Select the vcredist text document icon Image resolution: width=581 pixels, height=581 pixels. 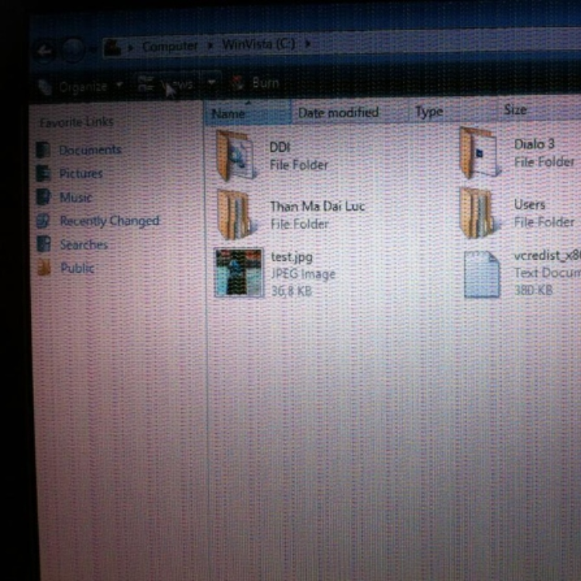click(x=482, y=274)
